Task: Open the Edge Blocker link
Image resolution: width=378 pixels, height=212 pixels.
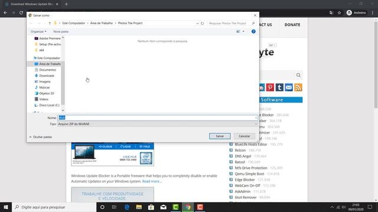Action: pos(245,180)
